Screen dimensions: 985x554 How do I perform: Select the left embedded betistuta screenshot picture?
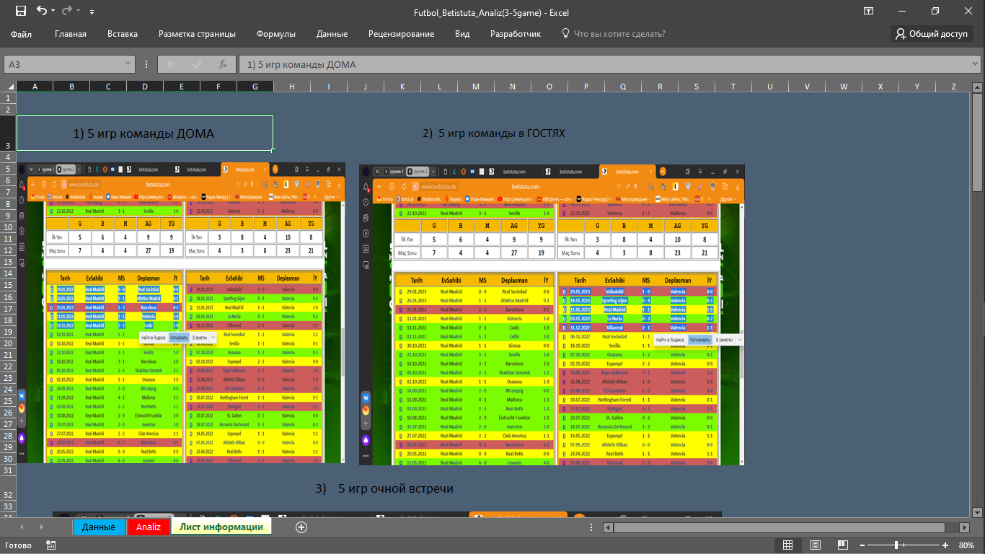pos(181,312)
